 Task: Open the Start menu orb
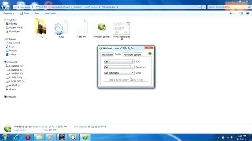5,137
